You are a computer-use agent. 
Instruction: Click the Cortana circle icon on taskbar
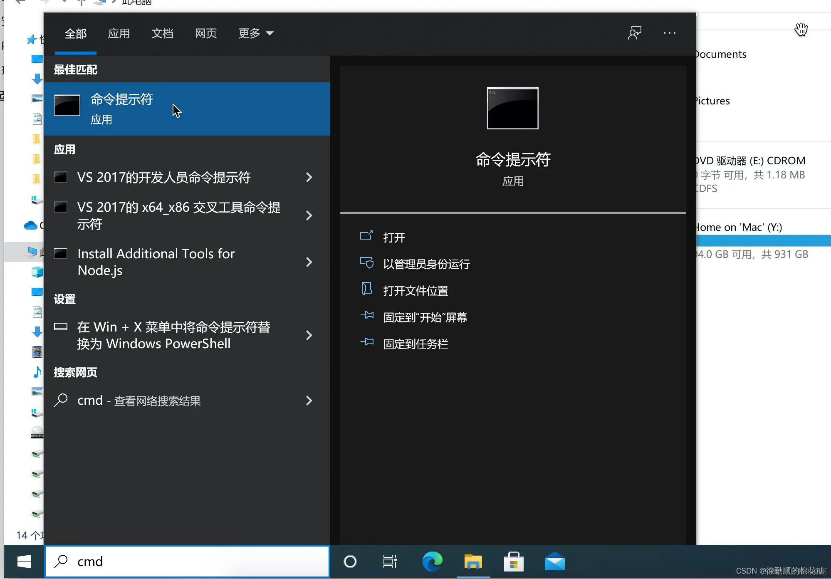(349, 562)
